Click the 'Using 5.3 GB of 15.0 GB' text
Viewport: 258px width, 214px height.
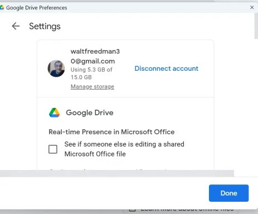(91, 74)
